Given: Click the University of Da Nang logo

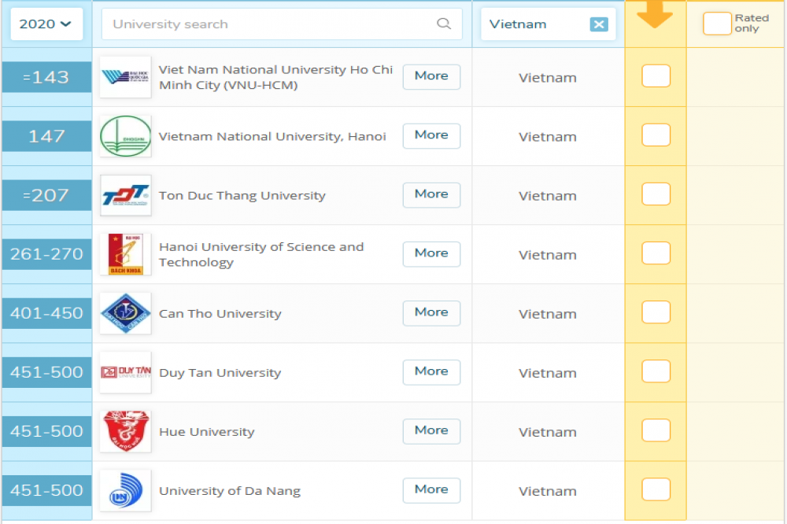Looking at the screenshot, I should click(x=125, y=490).
